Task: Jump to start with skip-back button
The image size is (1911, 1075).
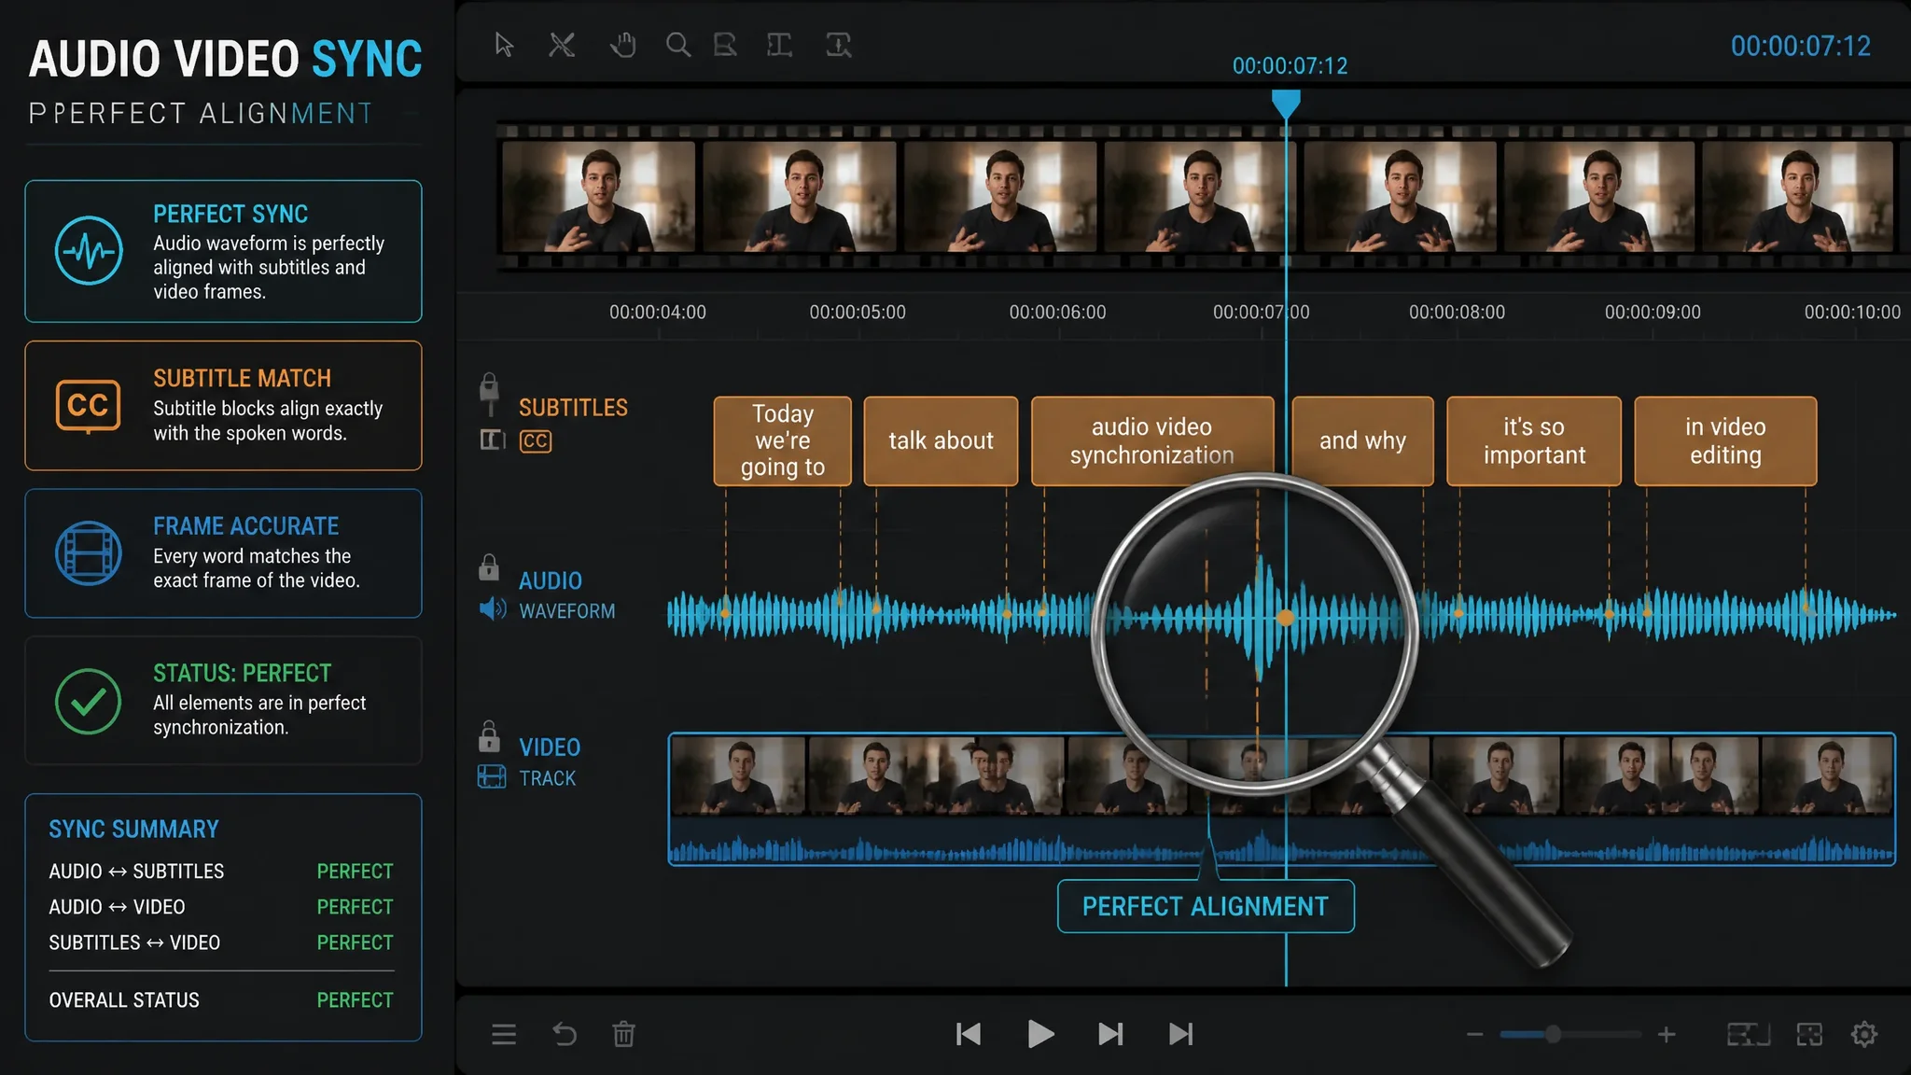Action: click(969, 1034)
